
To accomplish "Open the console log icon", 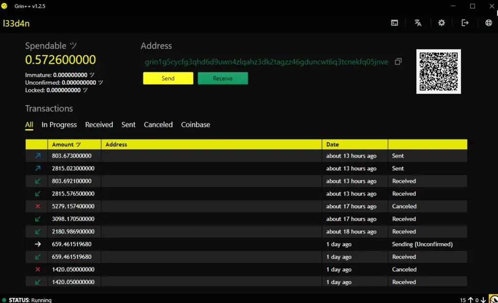I will pos(394,23).
